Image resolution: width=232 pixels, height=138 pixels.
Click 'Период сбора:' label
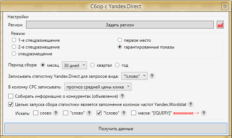tap(23, 65)
